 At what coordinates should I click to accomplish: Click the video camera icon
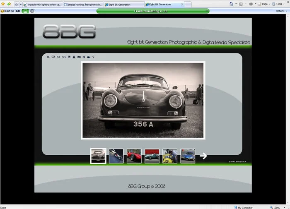[89, 57]
